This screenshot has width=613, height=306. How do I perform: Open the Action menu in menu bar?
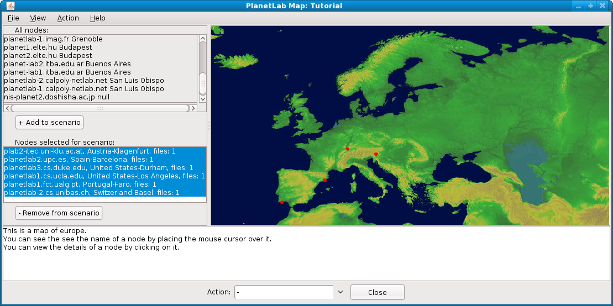[68, 18]
